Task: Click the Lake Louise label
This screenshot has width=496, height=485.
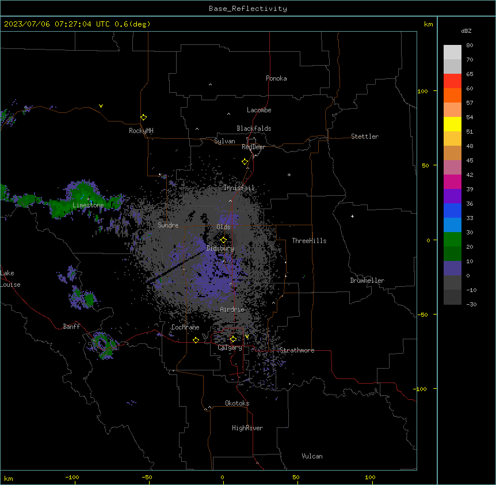Action: 10,279
